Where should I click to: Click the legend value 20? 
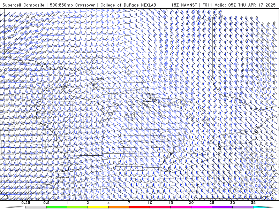(x=191, y=203)
